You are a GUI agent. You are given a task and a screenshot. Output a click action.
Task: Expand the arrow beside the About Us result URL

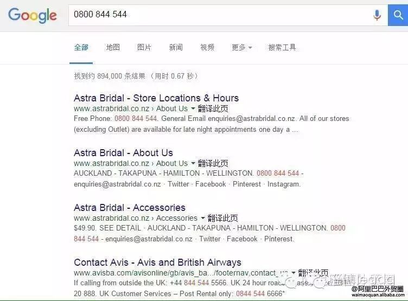click(193, 163)
